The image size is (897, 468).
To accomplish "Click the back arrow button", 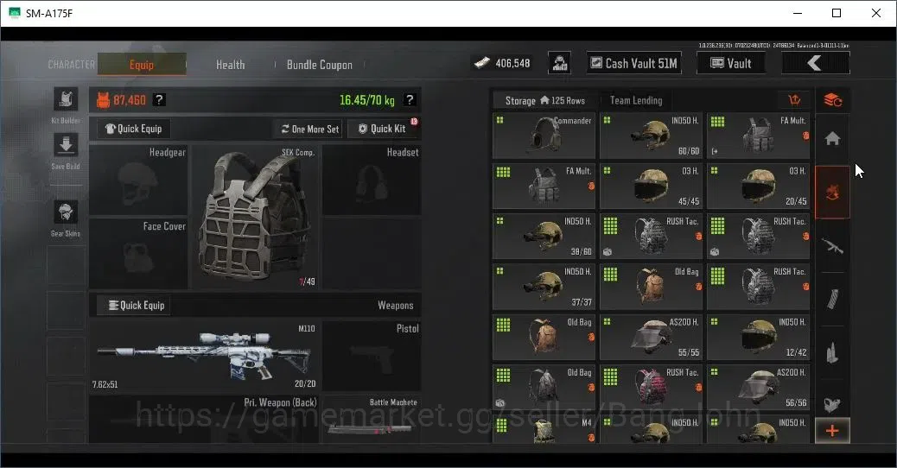I will click(x=815, y=63).
